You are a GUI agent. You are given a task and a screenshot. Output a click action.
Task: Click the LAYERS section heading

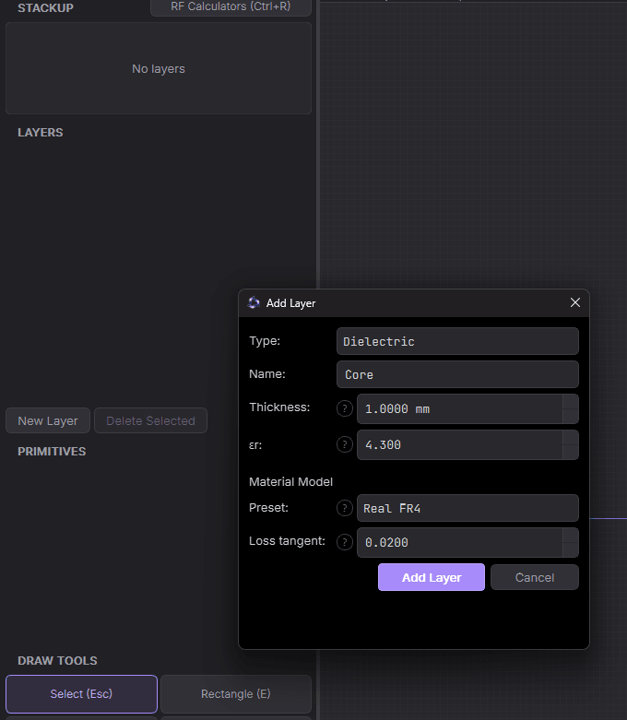tap(41, 132)
